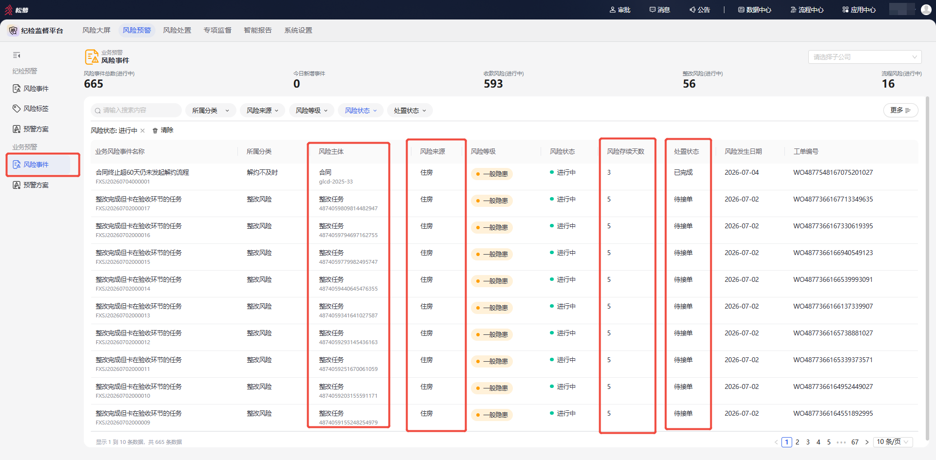The image size is (936, 460).
Task: Go to page 2 of results
Action: coord(798,442)
